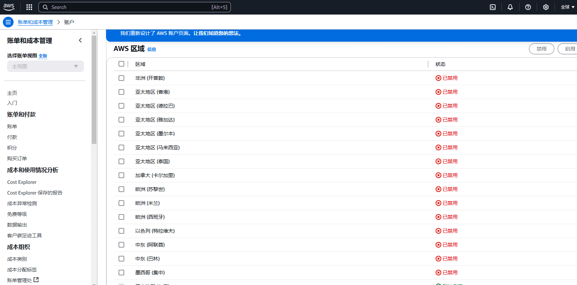Check the 墨西哥 (集中) region checkbox
Screen dimensions: 577x285
point(121,273)
